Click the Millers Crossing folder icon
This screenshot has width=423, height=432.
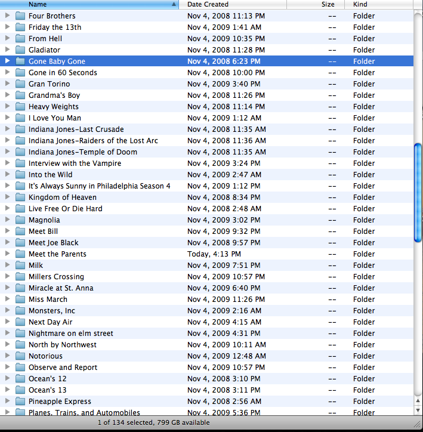[20, 276]
